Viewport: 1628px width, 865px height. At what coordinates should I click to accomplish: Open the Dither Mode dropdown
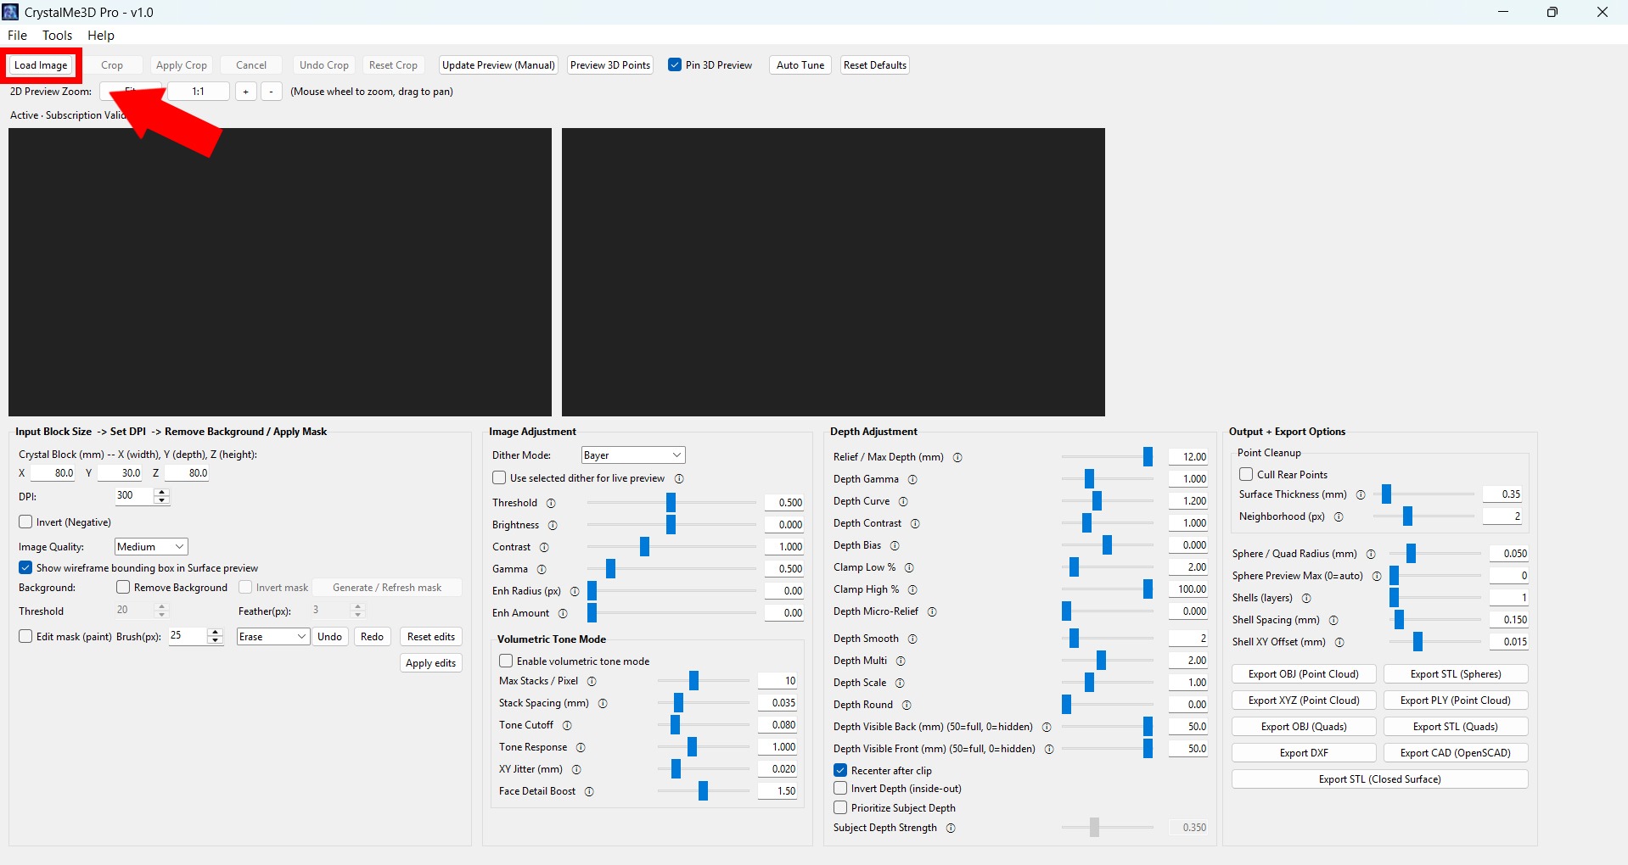point(633,455)
